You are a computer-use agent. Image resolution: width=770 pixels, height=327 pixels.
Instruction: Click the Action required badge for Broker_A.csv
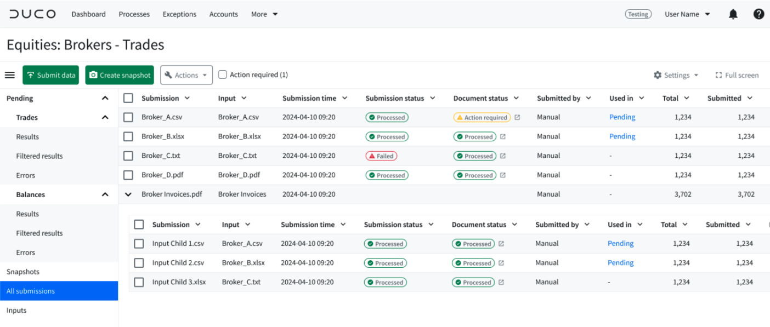pos(482,117)
